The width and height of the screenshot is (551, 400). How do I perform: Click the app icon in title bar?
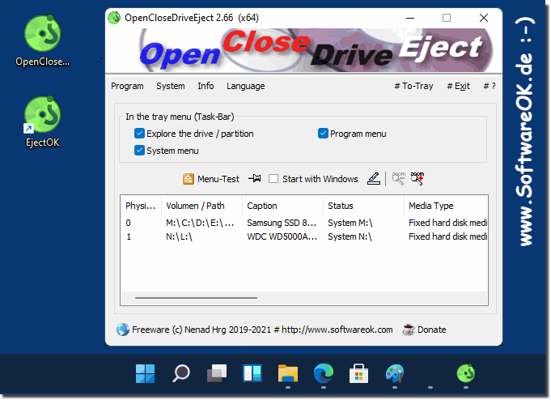(114, 18)
